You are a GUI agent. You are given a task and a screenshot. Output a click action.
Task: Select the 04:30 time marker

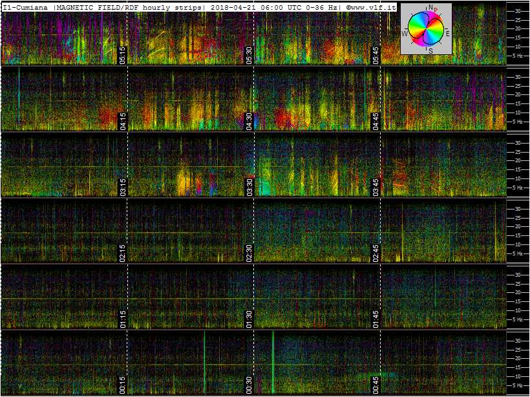(249, 122)
